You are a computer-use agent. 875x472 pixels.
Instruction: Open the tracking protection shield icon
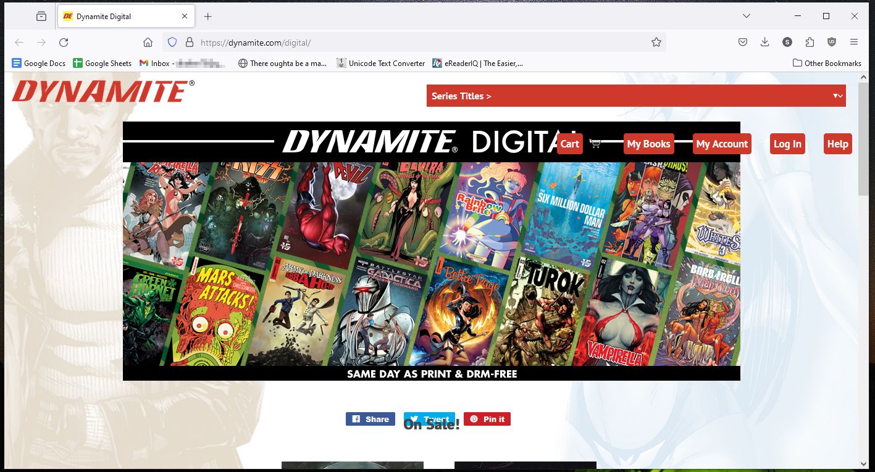pos(172,42)
